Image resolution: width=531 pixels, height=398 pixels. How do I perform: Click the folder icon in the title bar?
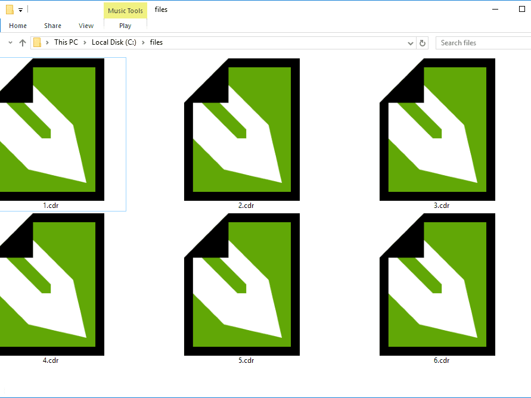coord(10,10)
